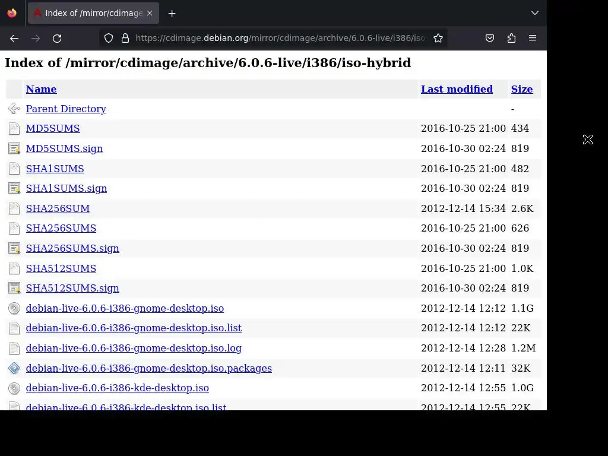This screenshot has width=608, height=456.
Task: Click the forward navigation arrow
Action: 36,39
